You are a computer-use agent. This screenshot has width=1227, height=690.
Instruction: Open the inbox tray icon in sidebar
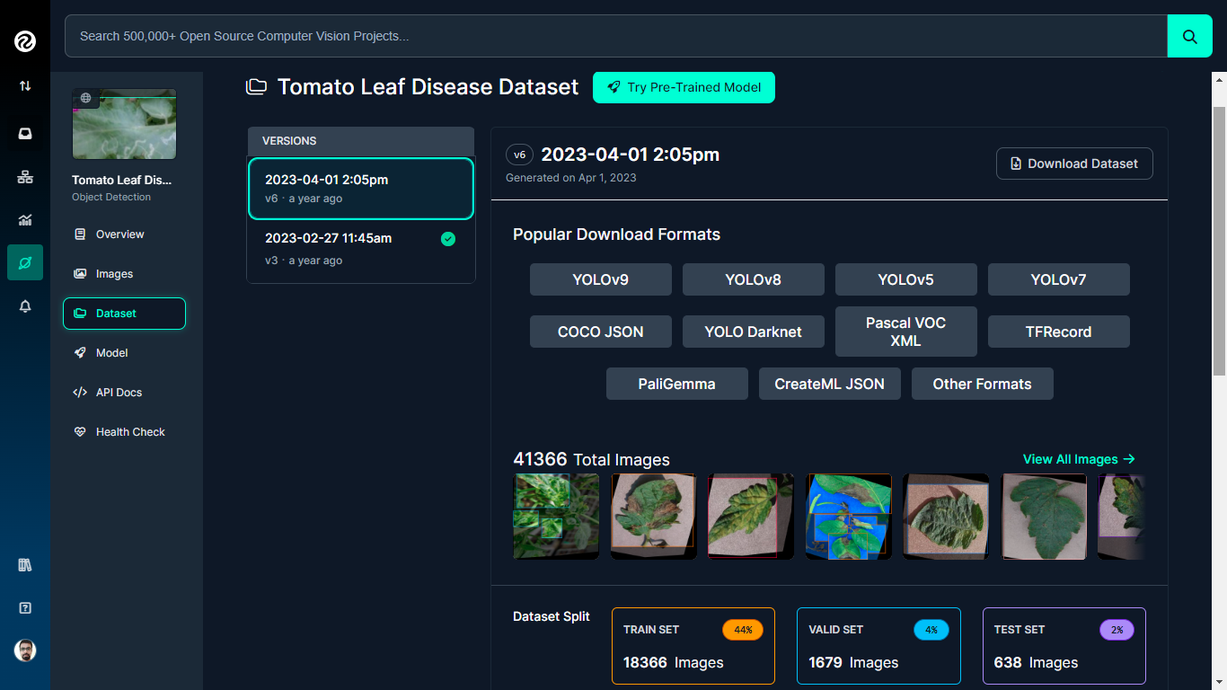tap(25, 134)
